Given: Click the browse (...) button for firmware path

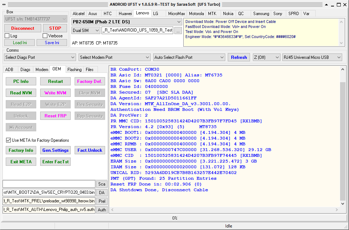Looking at the screenshot, I should [x=178, y=30].
